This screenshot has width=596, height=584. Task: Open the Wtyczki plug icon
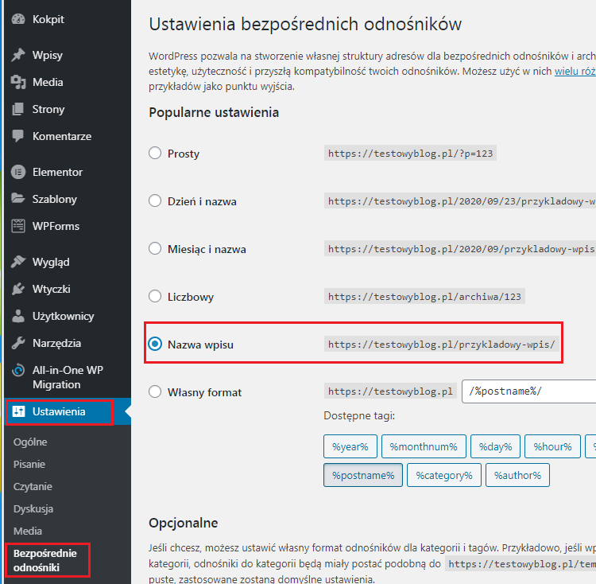click(x=18, y=289)
